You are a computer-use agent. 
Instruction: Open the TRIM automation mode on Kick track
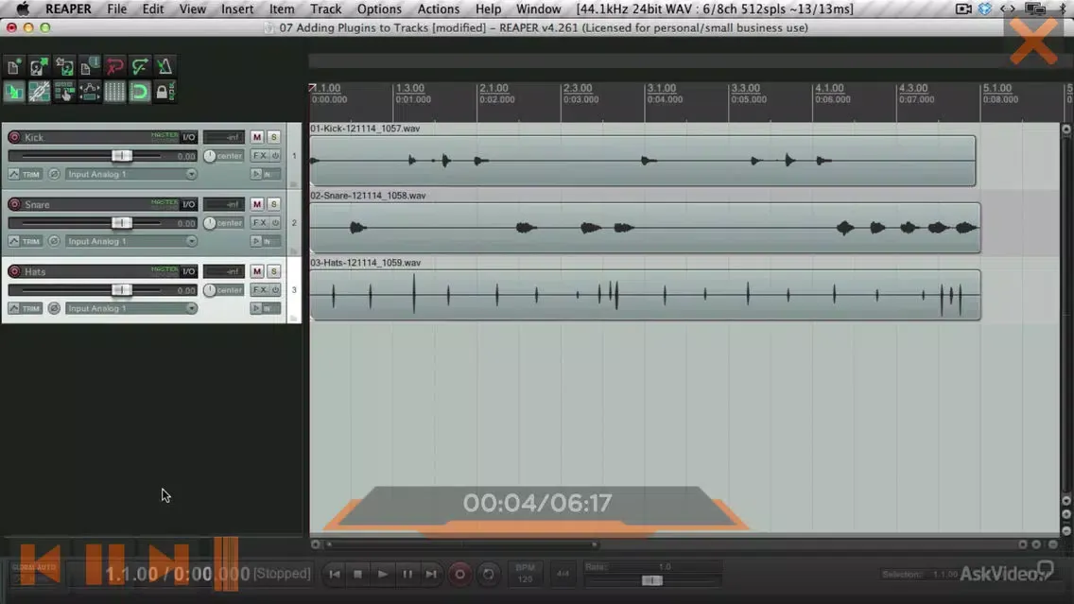click(x=31, y=175)
